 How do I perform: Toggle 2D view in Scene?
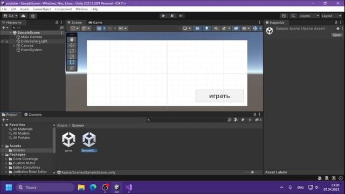197,29
